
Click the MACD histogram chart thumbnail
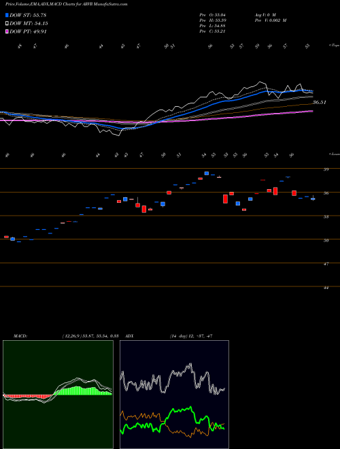click(58, 395)
